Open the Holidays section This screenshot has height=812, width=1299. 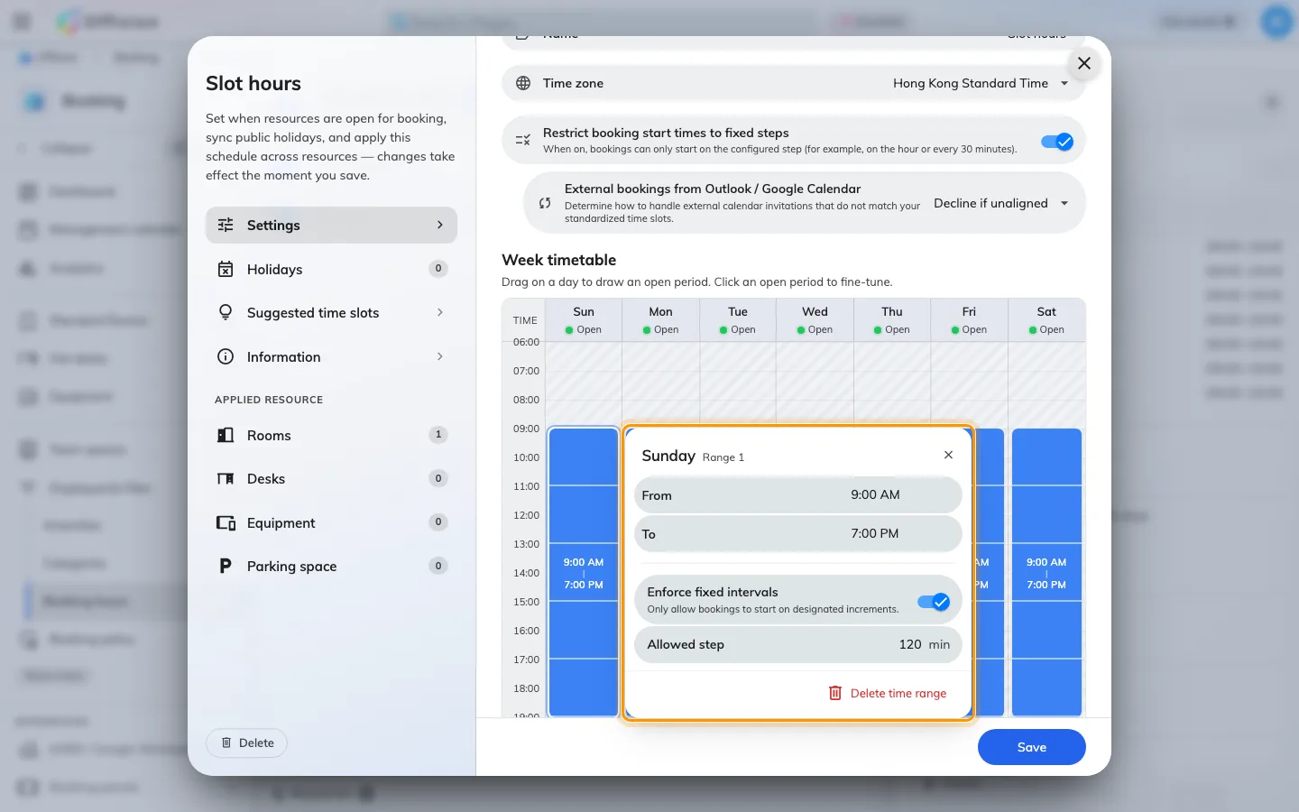tap(331, 269)
